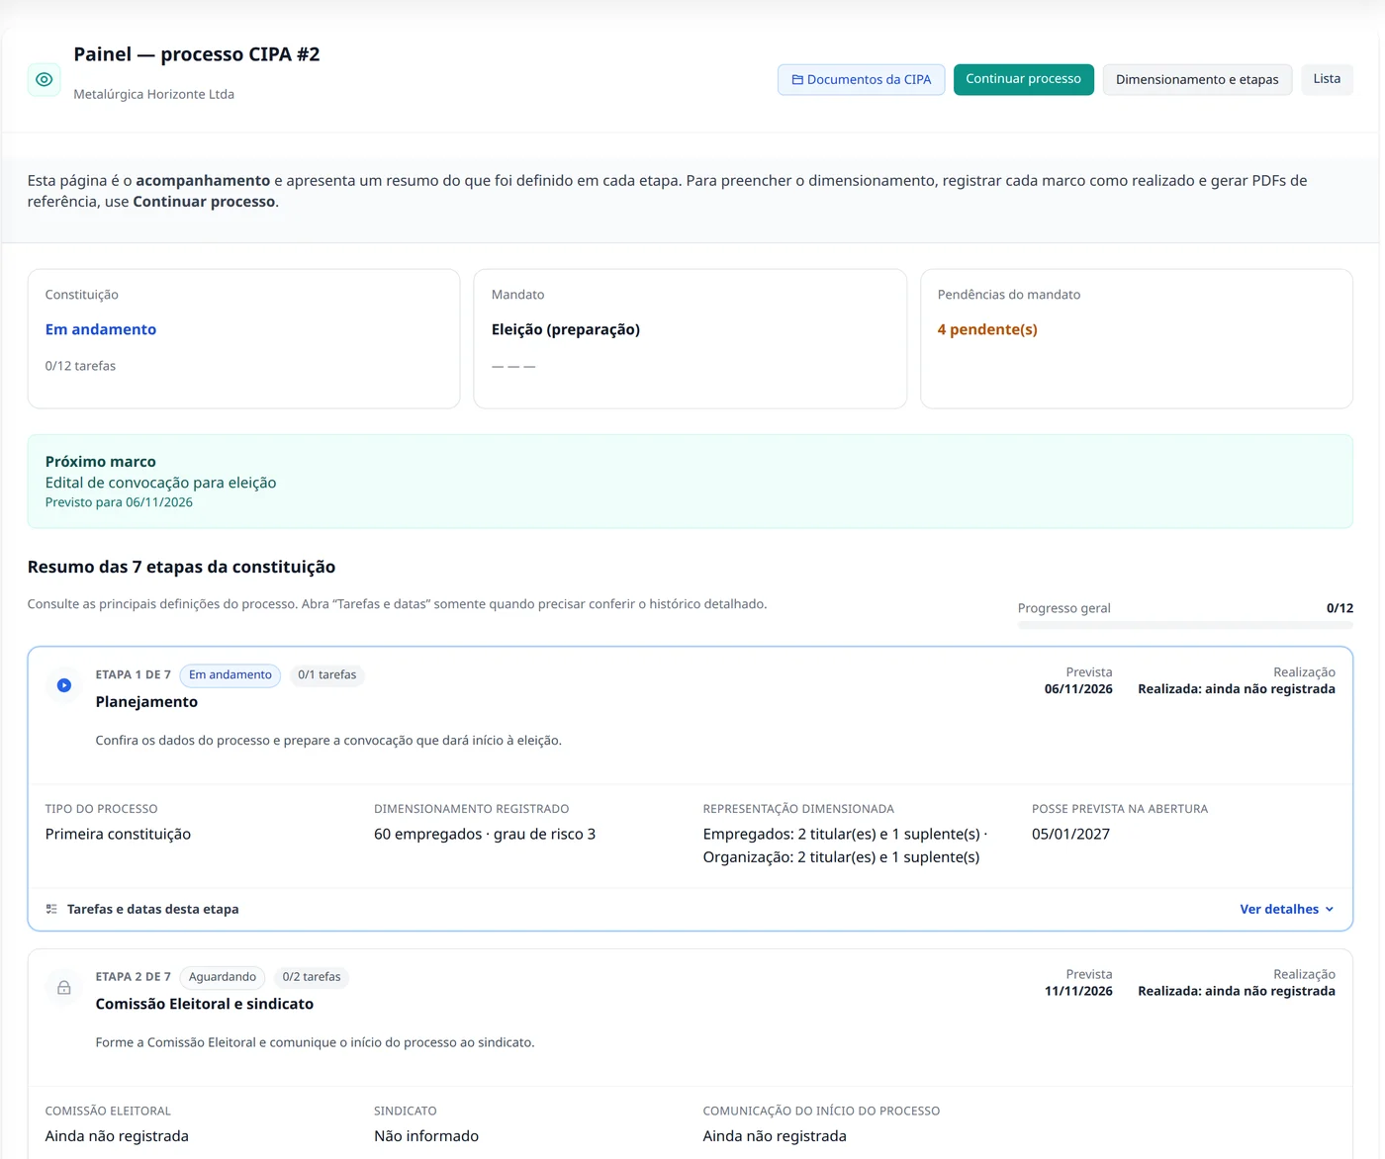Open Documentos da CIPA

tap(861, 79)
